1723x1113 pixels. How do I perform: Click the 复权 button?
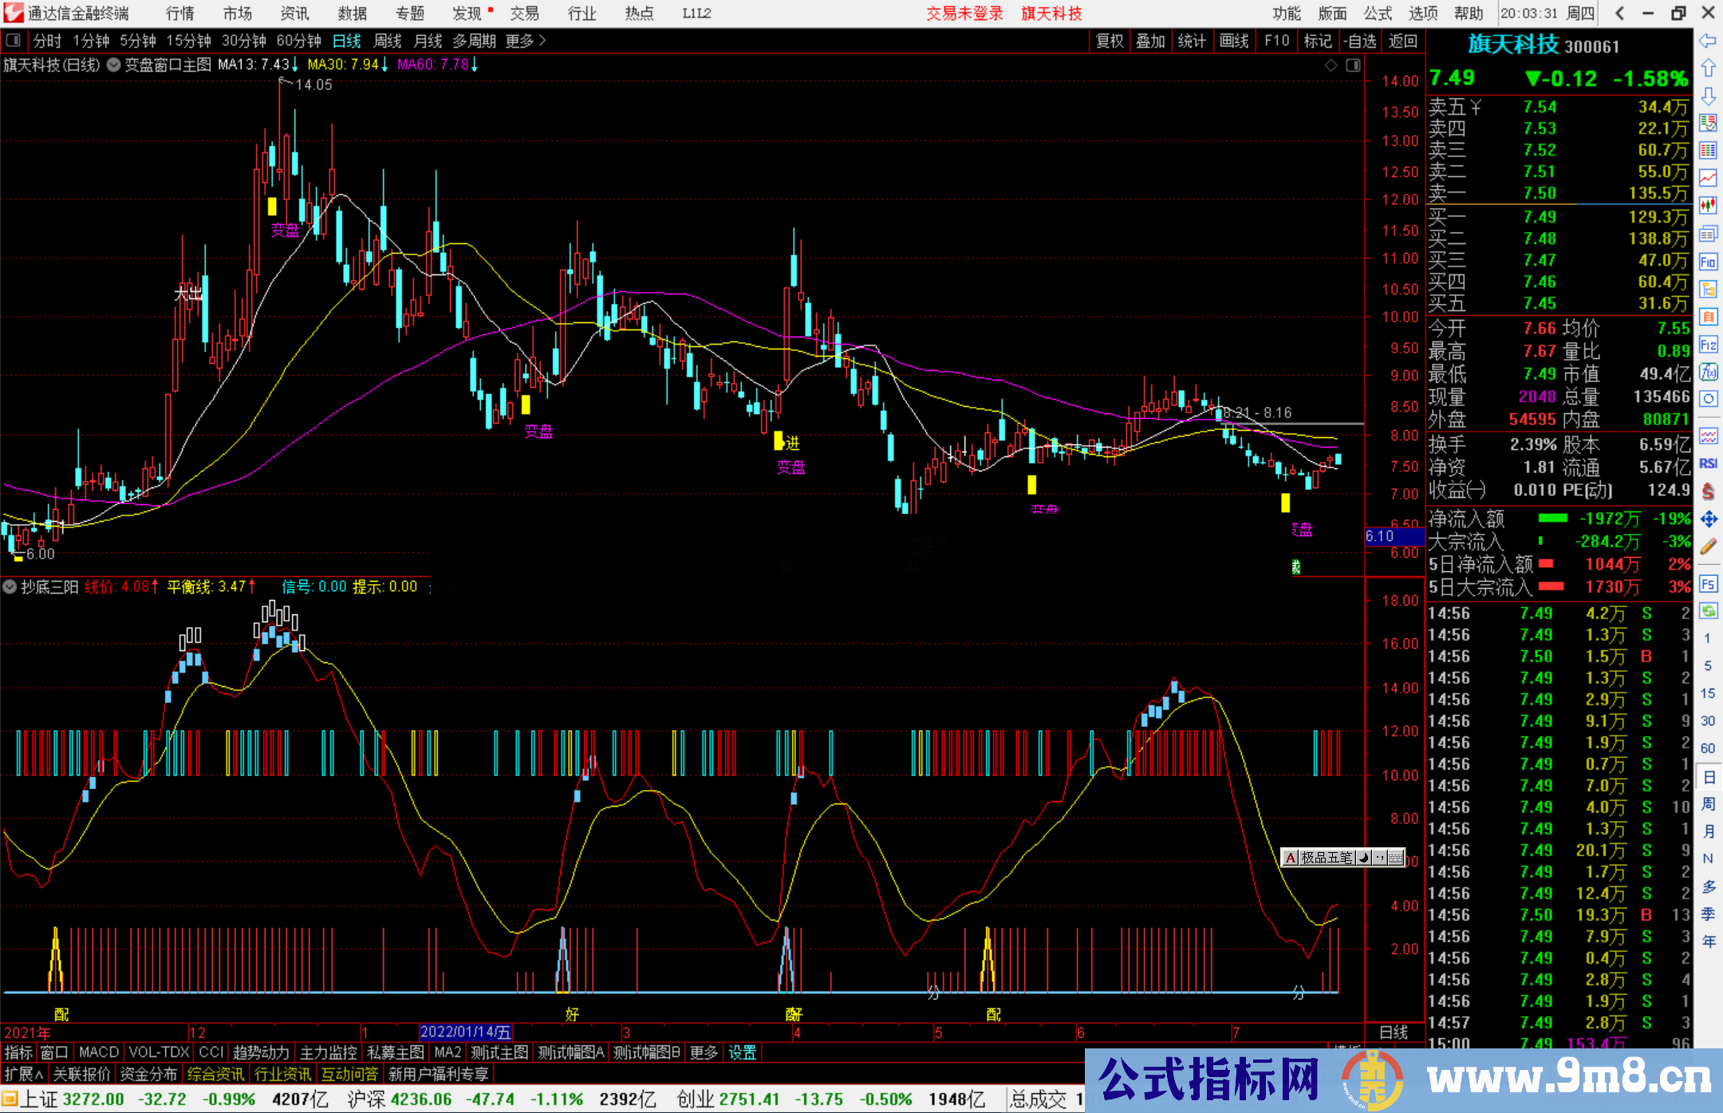pos(1109,41)
